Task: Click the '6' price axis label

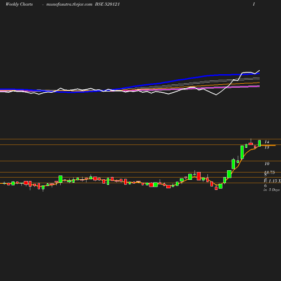Action: pyautogui.click(x=265, y=185)
